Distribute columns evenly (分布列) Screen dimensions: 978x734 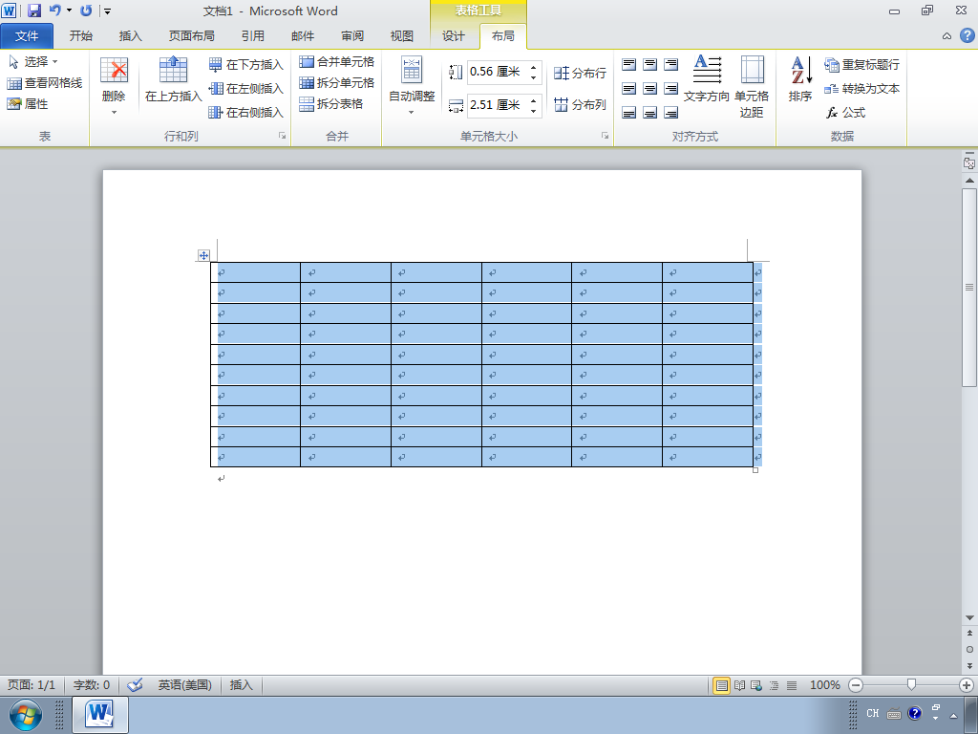[x=580, y=104]
